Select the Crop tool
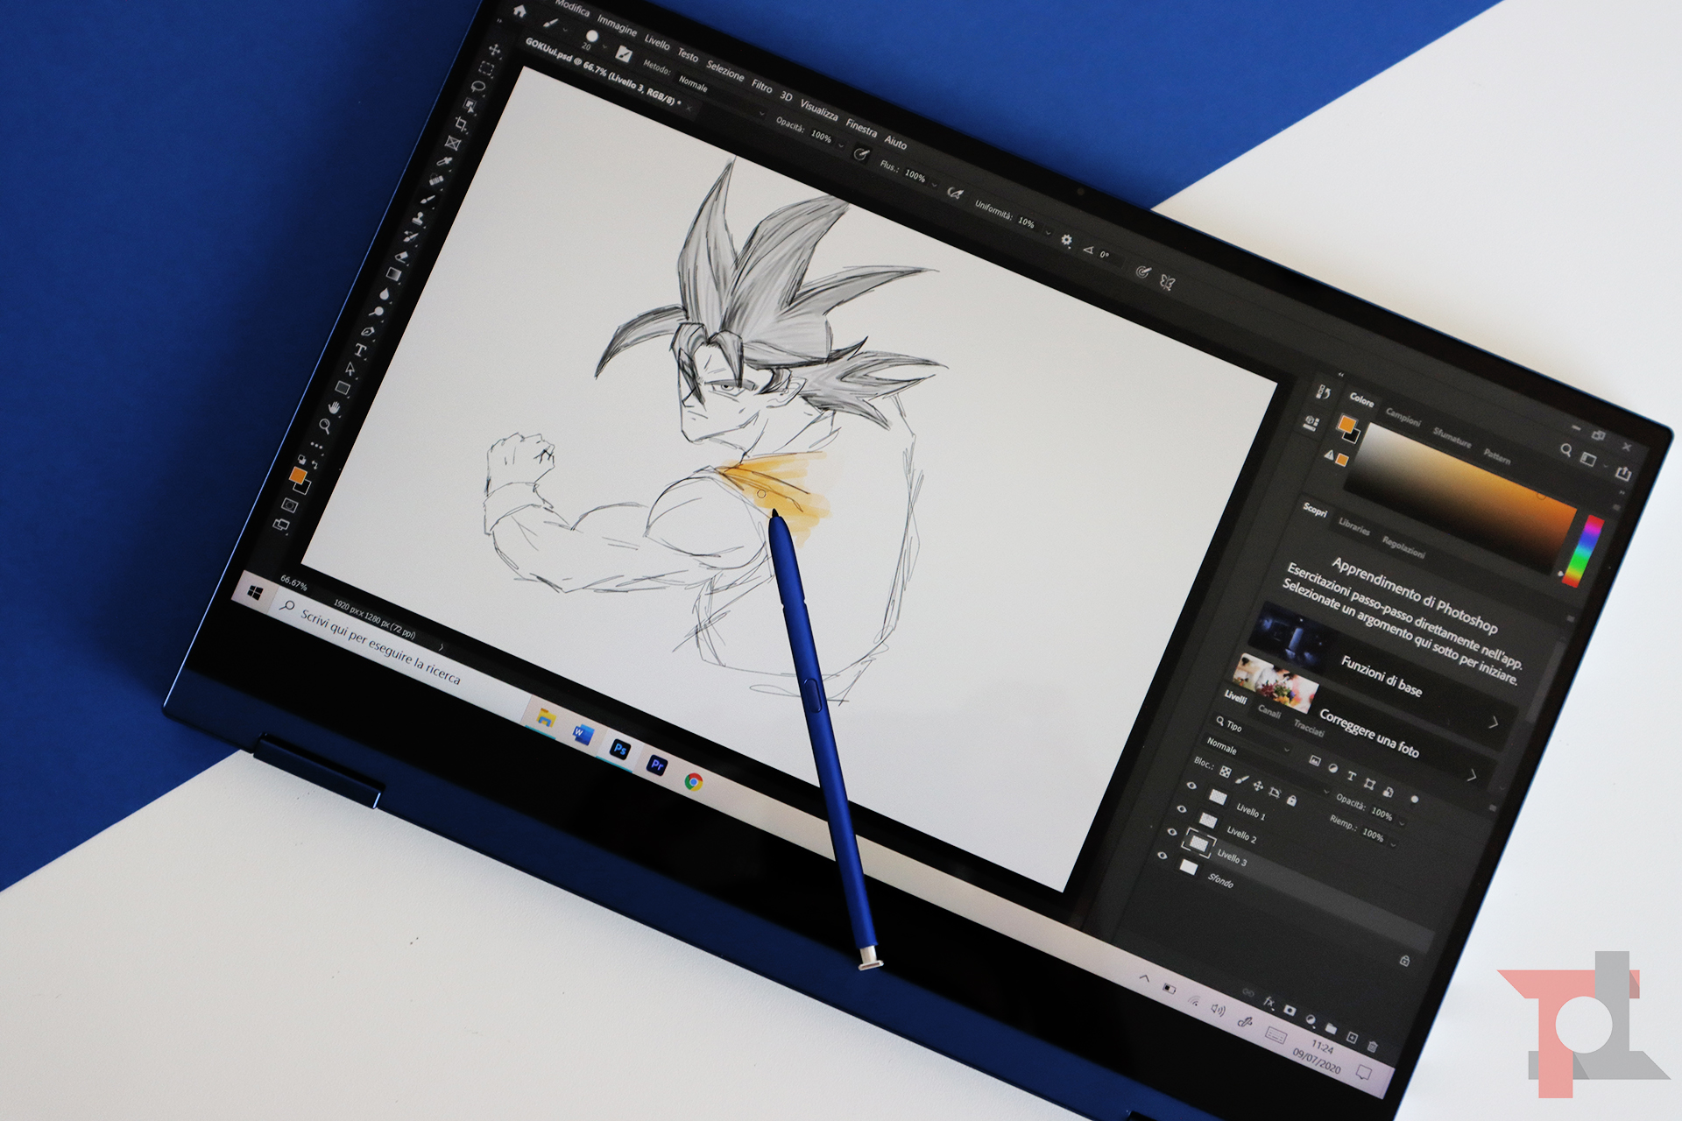 point(462,125)
